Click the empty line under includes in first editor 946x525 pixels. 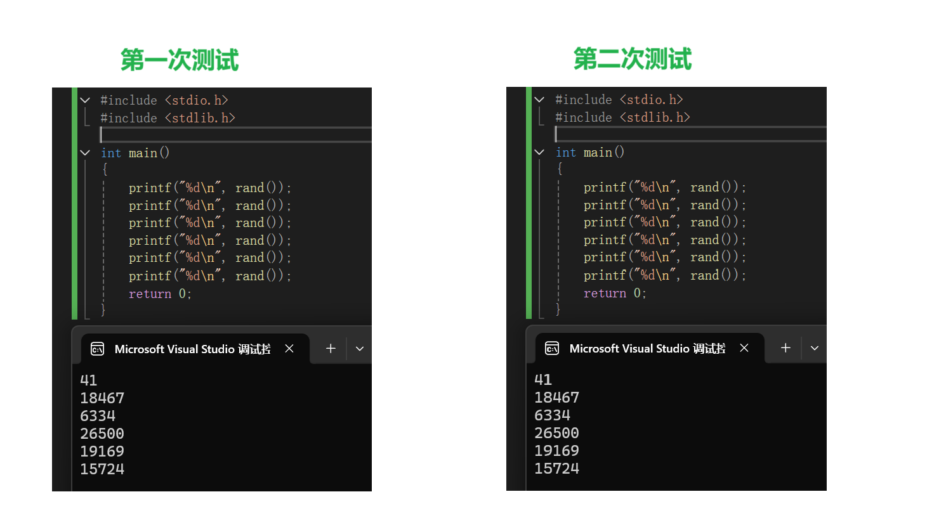[x=235, y=135]
